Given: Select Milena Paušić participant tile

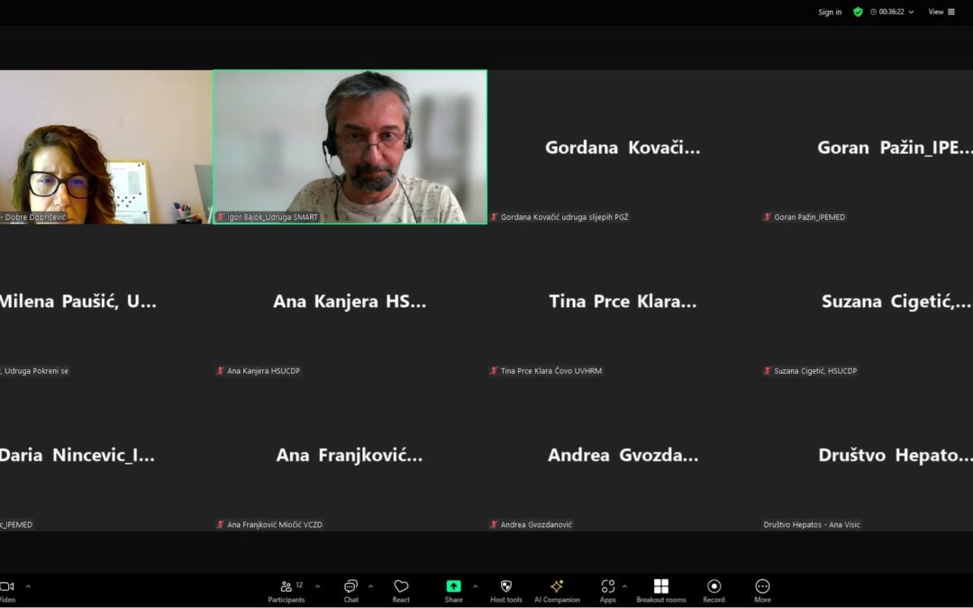Looking at the screenshot, I should tap(105, 301).
